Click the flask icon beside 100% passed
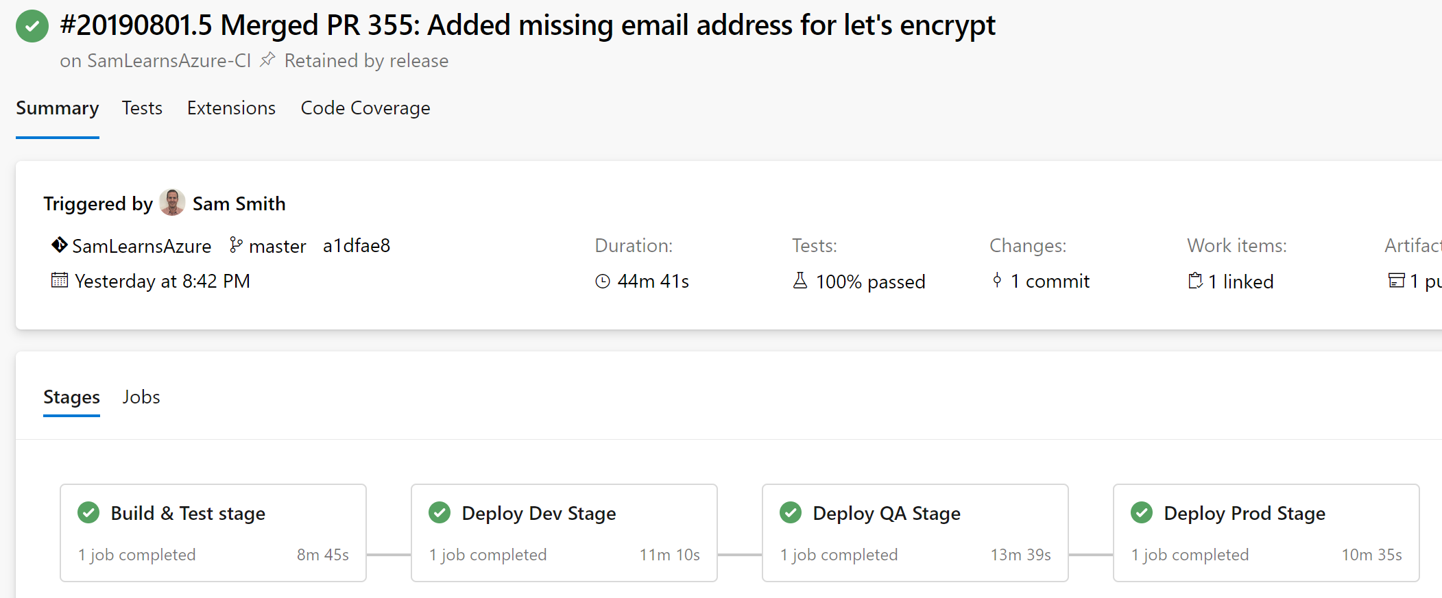This screenshot has width=1442, height=598. pyautogui.click(x=800, y=281)
